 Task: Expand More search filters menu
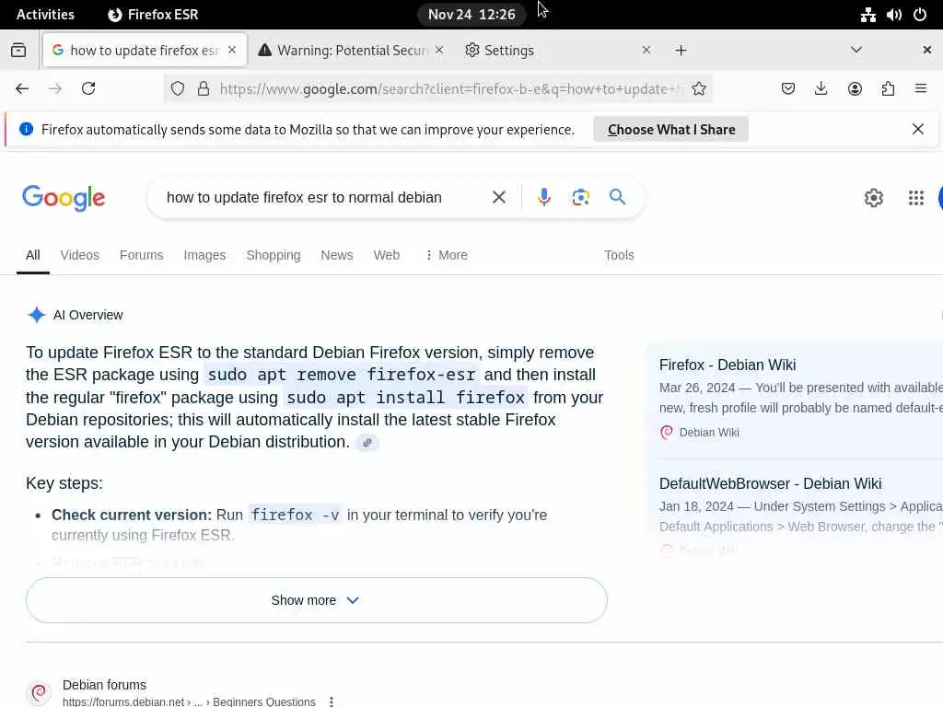446,255
